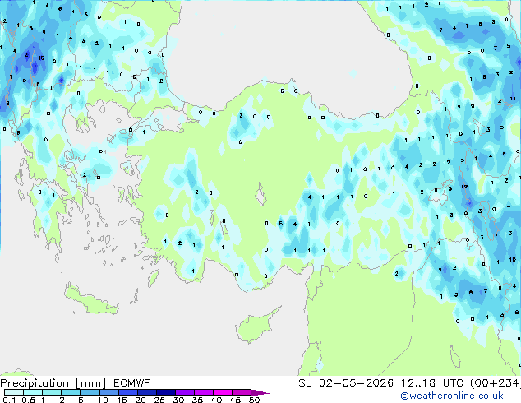Click the 20–25 mm legend color swatch
This screenshot has width=521, height=403.
pyautogui.click(x=146, y=392)
